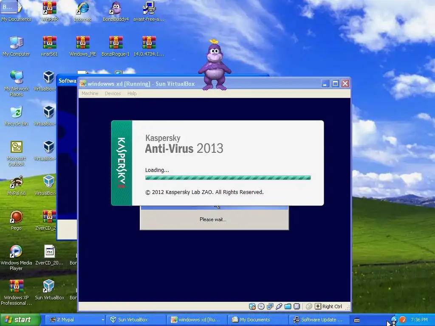Select the Windows Media Player shortcut
435x326 pixels.
pos(16,258)
